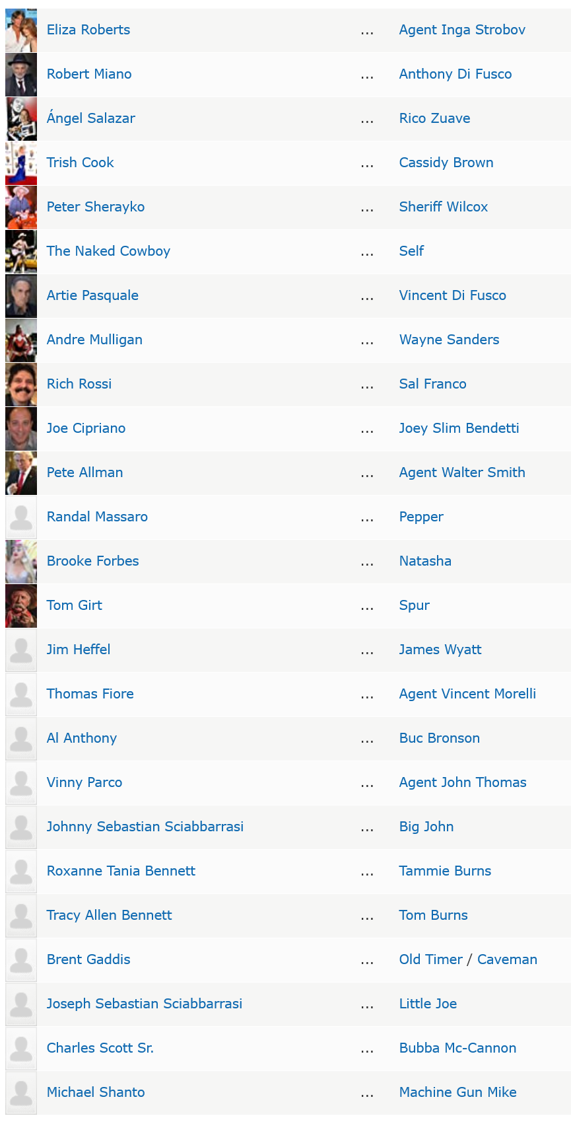Image resolution: width=571 pixels, height=1122 pixels.
Task: Click Ángel Salazar's cast photo
Action: (x=21, y=118)
